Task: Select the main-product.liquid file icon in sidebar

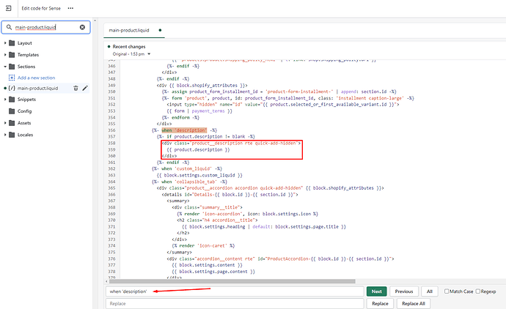Action: point(12,88)
